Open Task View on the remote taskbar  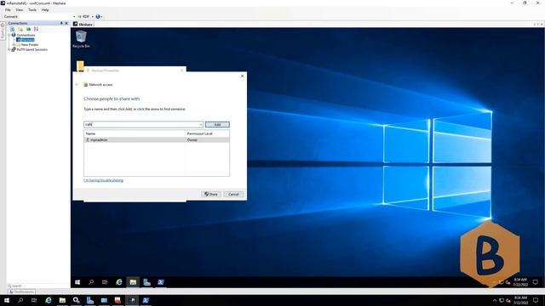pyautogui.click(x=105, y=282)
